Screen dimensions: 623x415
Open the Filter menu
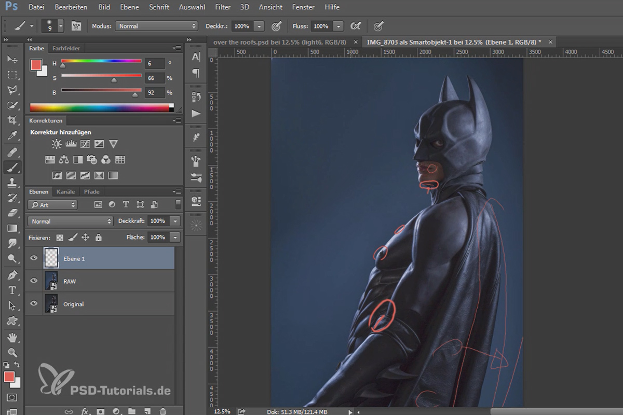(223, 7)
